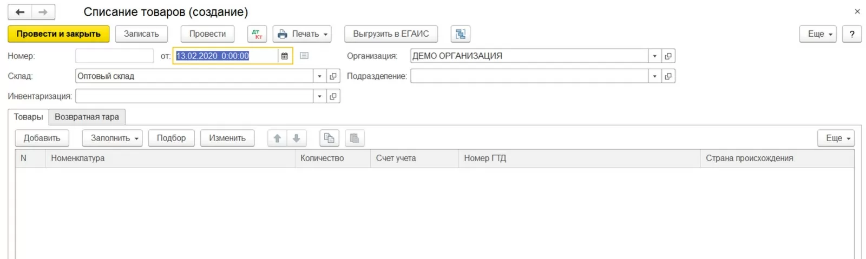Image resolution: width=866 pixels, height=259 pixels.
Task: Open the calendar date picker
Action: click(x=285, y=56)
